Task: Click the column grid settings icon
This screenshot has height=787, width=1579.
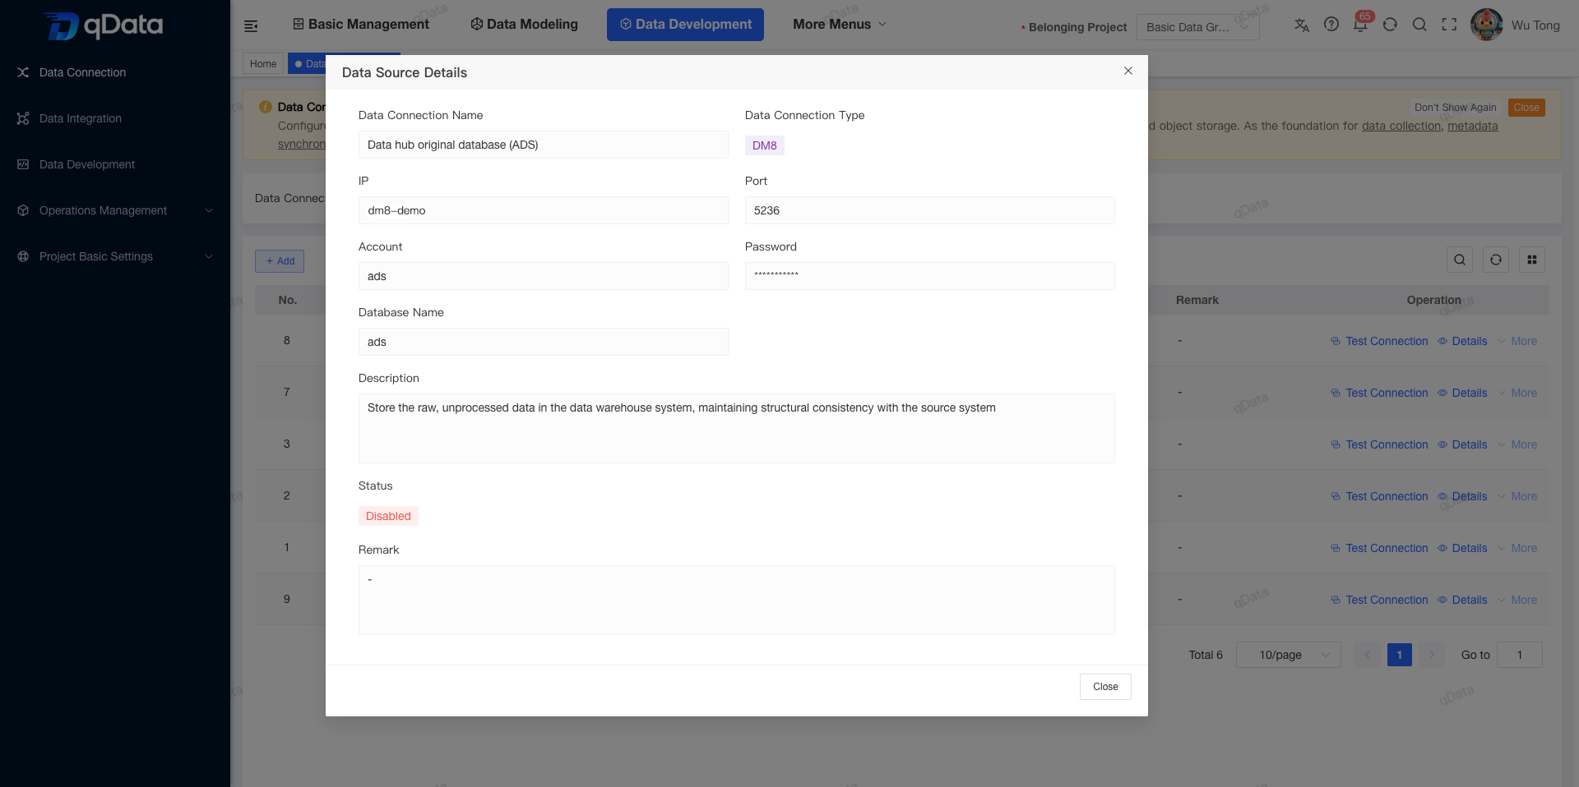Action: (x=1532, y=260)
